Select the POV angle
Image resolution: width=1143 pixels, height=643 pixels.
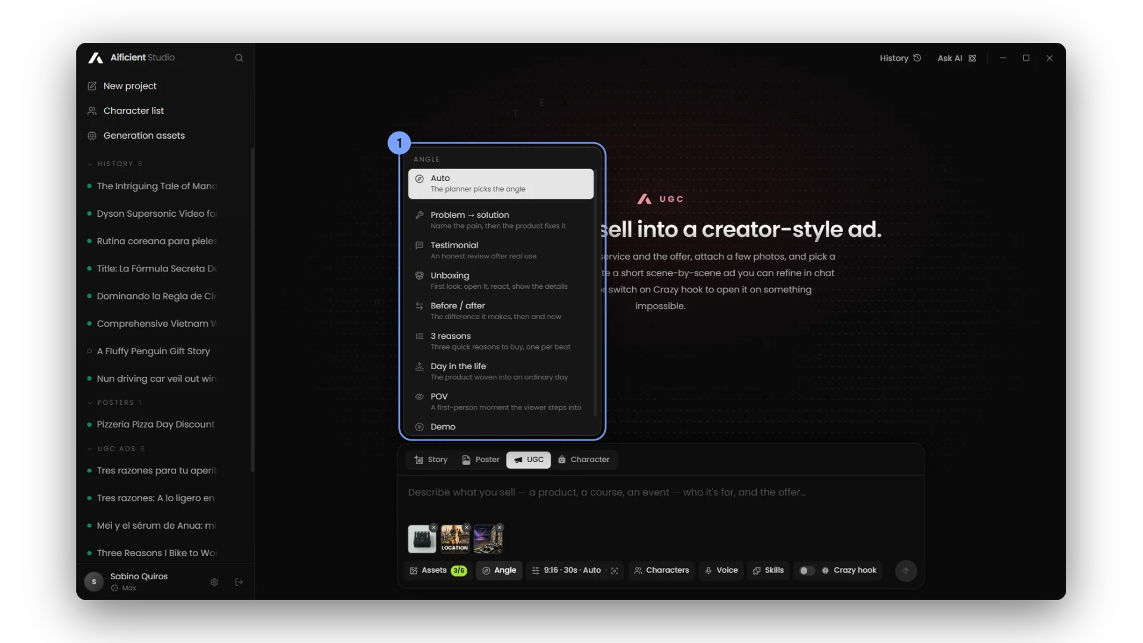501,402
